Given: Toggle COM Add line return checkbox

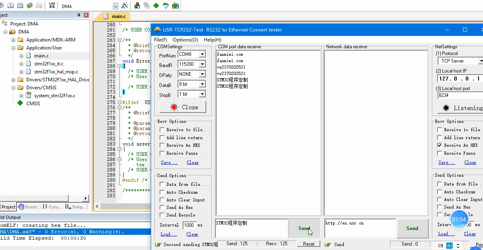Looking at the screenshot, I should [x=162, y=138].
